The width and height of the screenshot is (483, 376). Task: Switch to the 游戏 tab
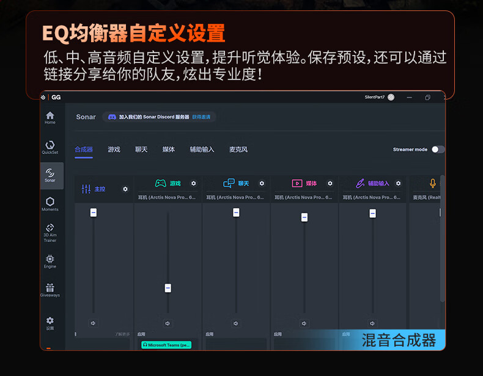click(x=114, y=149)
